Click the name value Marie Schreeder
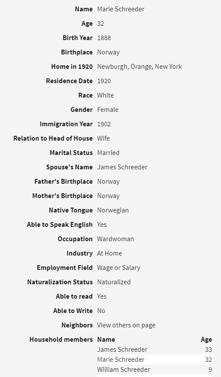 121,9
